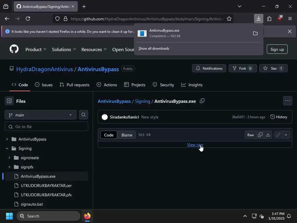Open the edit options dropdown arrow
Viewport: 297px width, 223px height.
pyautogui.click(x=286, y=135)
